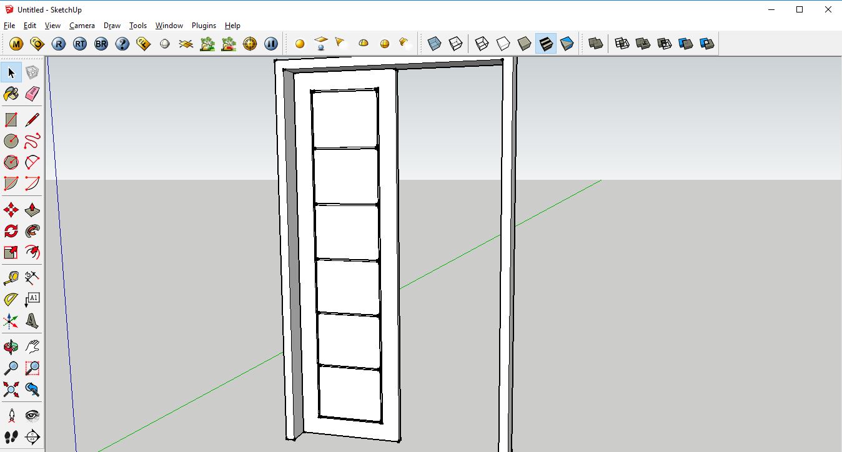Open the Camera menu
This screenshot has height=452, width=842.
pyautogui.click(x=82, y=26)
